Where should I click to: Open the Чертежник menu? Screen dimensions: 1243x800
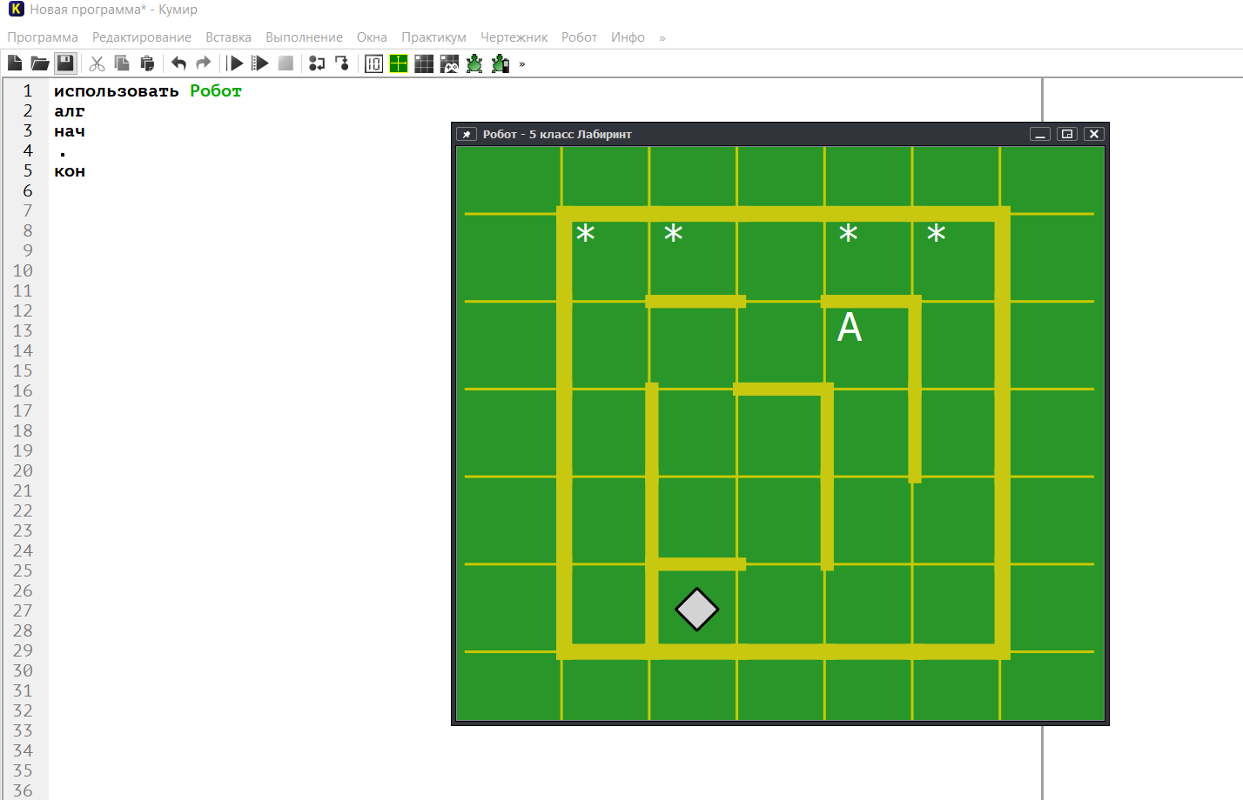(514, 37)
